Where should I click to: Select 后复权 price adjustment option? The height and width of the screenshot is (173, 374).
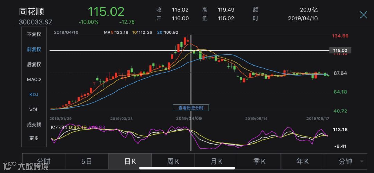[x=34, y=64]
